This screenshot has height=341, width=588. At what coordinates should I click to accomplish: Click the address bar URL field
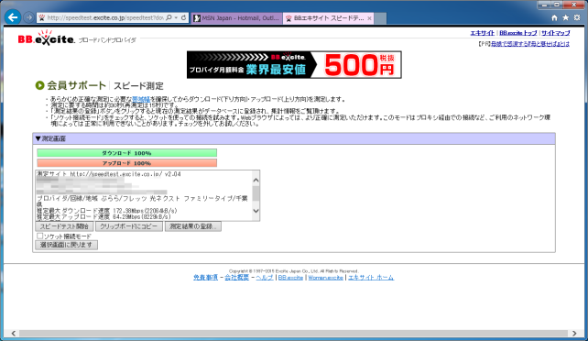coord(105,17)
